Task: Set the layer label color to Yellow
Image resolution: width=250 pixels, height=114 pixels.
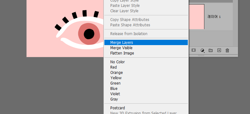Action: pyautogui.click(x=146, y=78)
